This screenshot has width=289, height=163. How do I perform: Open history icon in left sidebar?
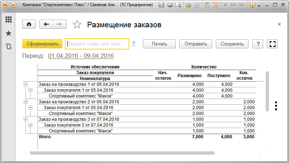(8, 46)
